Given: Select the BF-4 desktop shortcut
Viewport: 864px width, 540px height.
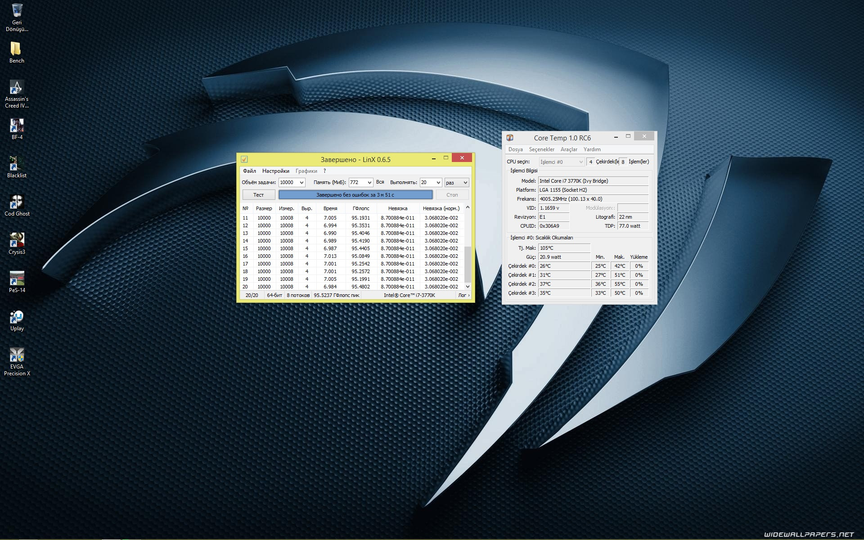Looking at the screenshot, I should pyautogui.click(x=17, y=129).
